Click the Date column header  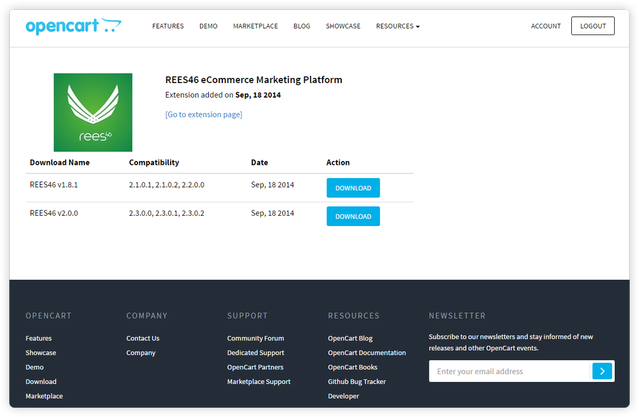pos(259,162)
